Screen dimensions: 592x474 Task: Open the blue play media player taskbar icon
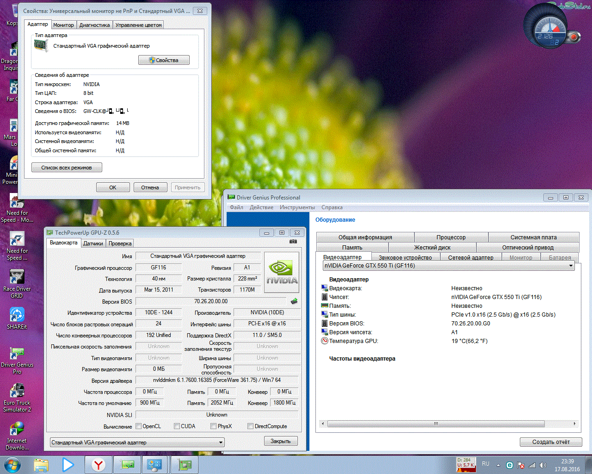(68, 464)
